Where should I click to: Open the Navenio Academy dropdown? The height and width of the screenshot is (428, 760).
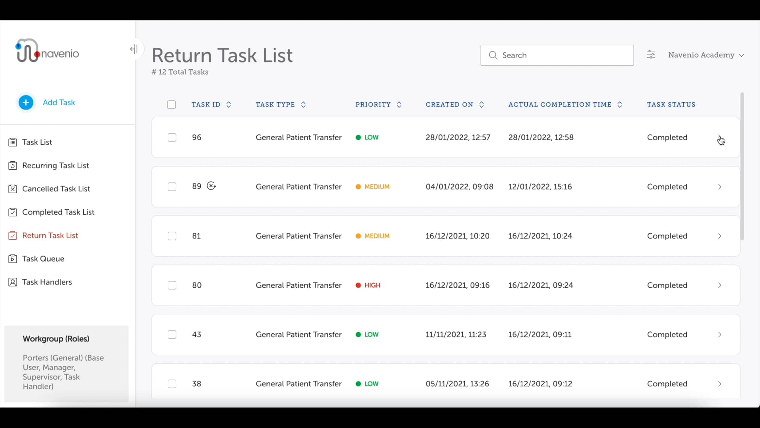[x=706, y=55]
